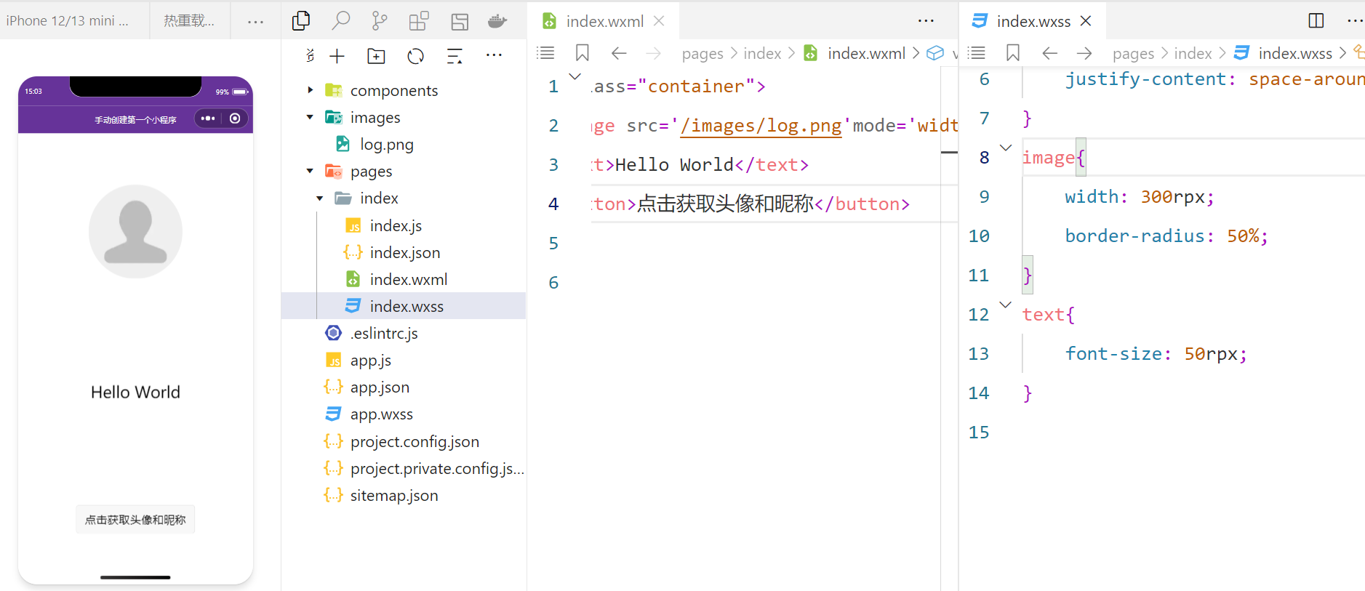The width and height of the screenshot is (1365, 591).
Task: Open the Source Control icon
Action: 380,21
